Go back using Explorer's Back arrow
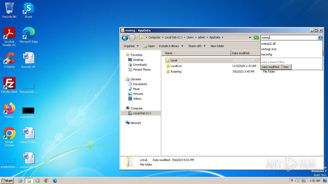The width and height of the screenshot is (328, 184). point(125,38)
